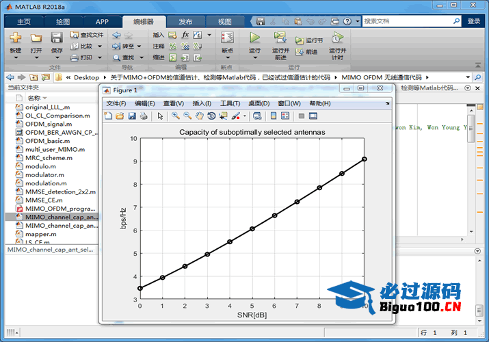Click the help question mark icon

(x=347, y=21)
